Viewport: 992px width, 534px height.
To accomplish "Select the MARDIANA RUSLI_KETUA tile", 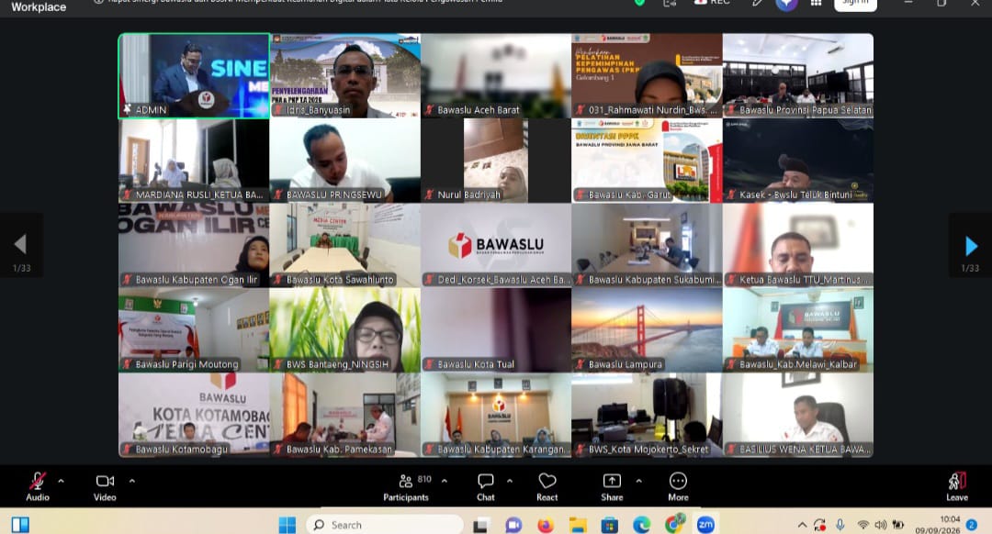I will point(194,161).
